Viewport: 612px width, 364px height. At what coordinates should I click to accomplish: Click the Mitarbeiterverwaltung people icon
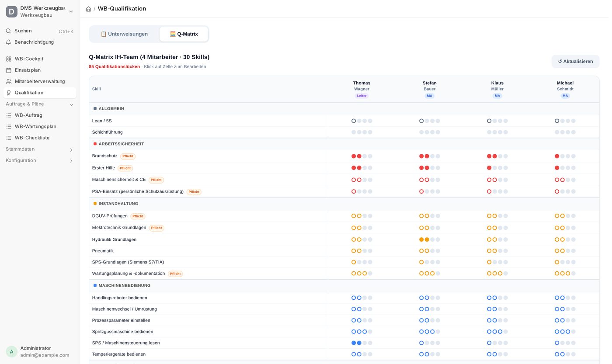pos(9,82)
